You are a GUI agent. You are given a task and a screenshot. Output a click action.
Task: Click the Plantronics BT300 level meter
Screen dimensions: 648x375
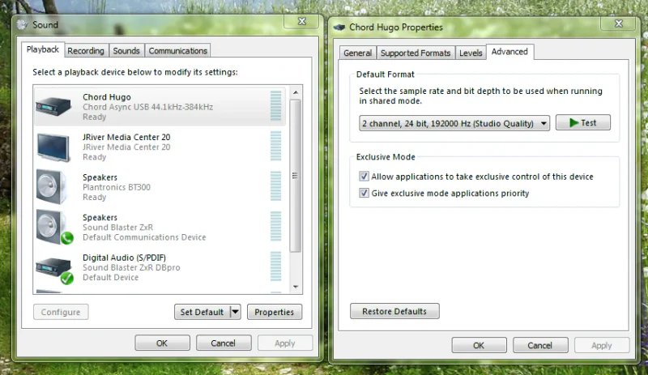coord(275,186)
